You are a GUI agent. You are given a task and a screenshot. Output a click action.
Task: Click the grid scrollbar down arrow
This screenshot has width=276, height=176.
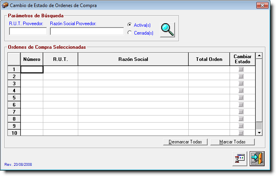259,132
